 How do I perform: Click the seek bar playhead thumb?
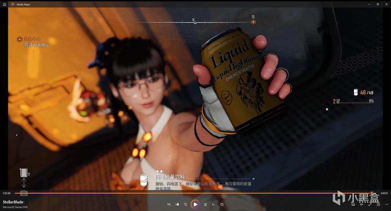click(x=372, y=193)
